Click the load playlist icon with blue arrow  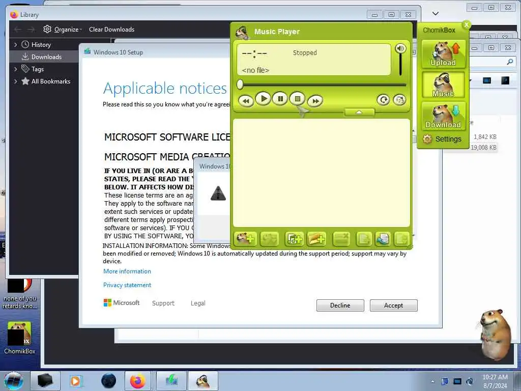[x=383, y=239]
